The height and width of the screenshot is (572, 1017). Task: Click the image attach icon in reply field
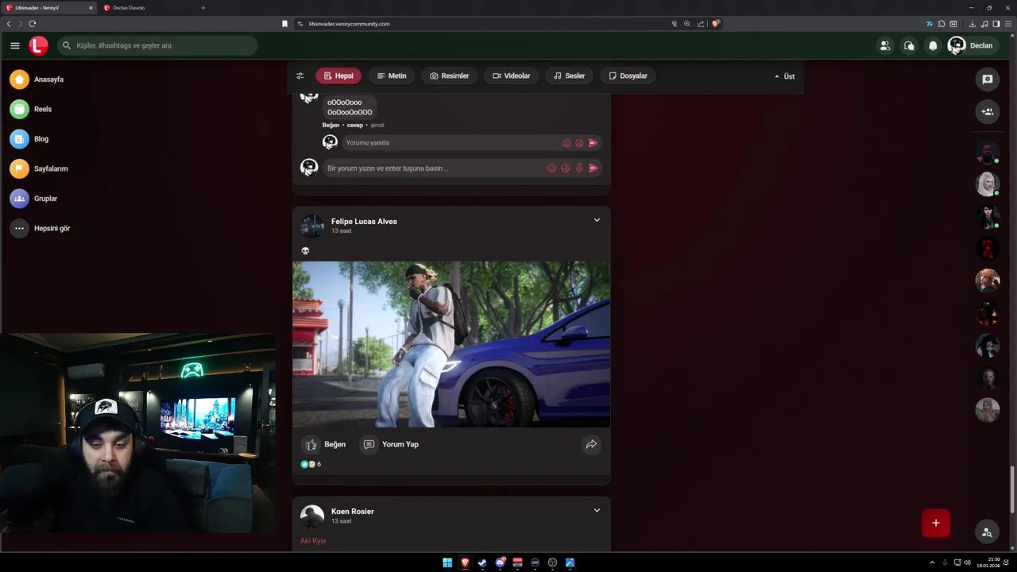click(x=579, y=143)
